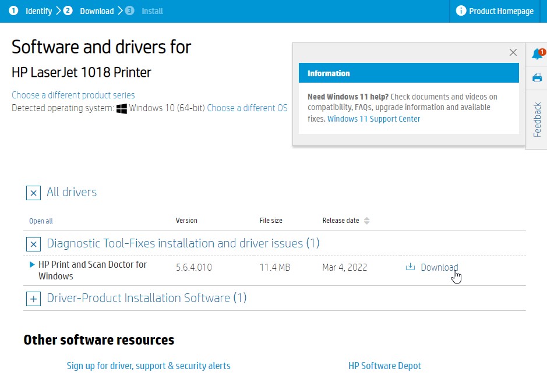Sort by Release date arrows
This screenshot has height=390, width=547.
pyautogui.click(x=366, y=221)
